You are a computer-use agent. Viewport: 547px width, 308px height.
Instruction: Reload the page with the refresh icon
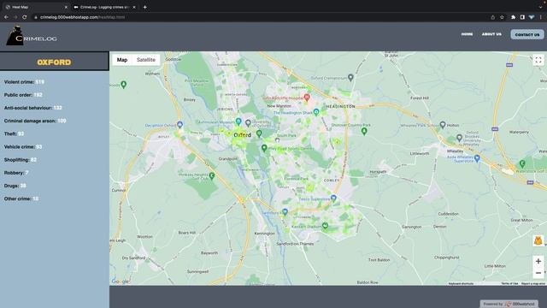pyautogui.click(x=25, y=17)
